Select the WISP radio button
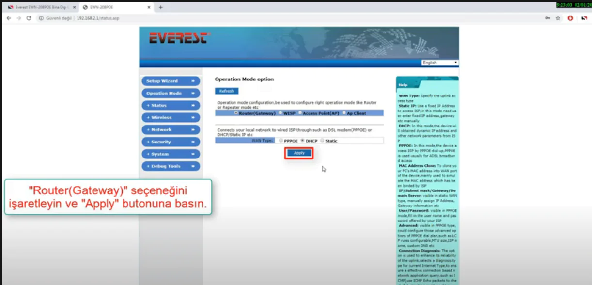Image resolution: width=592 pixels, height=285 pixels. click(280, 113)
